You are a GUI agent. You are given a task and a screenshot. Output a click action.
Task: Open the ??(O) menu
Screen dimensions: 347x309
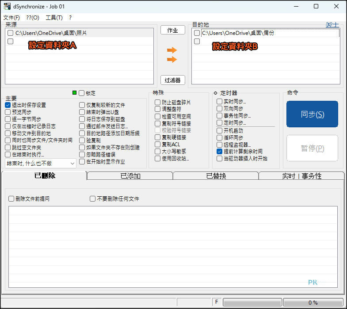[33, 18]
